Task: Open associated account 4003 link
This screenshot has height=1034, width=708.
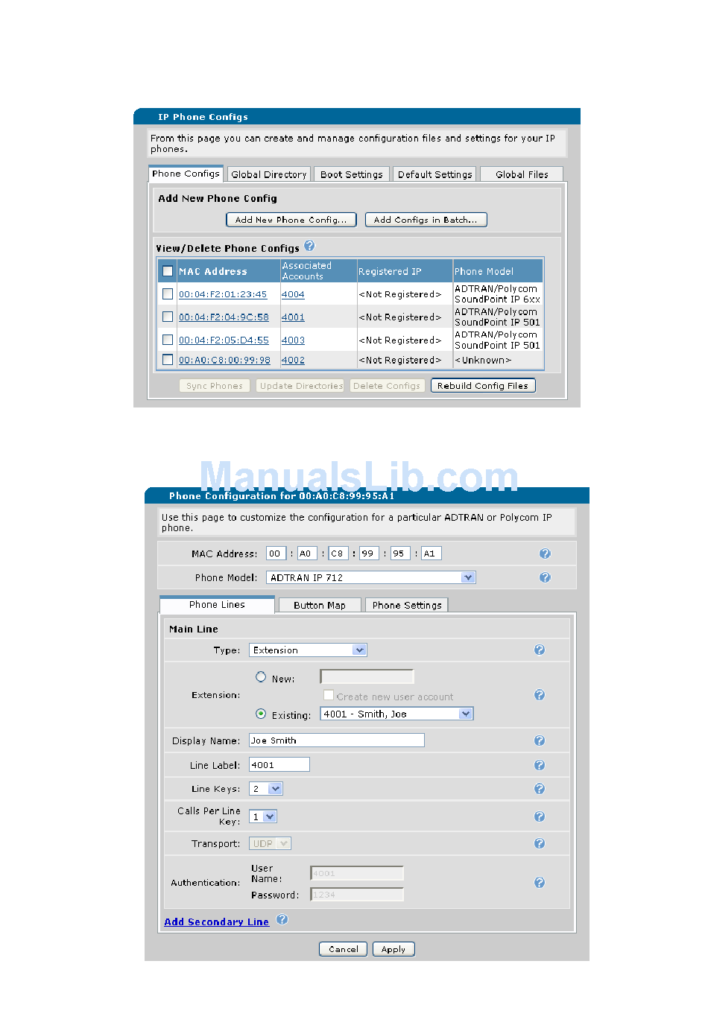Action: pyautogui.click(x=293, y=340)
